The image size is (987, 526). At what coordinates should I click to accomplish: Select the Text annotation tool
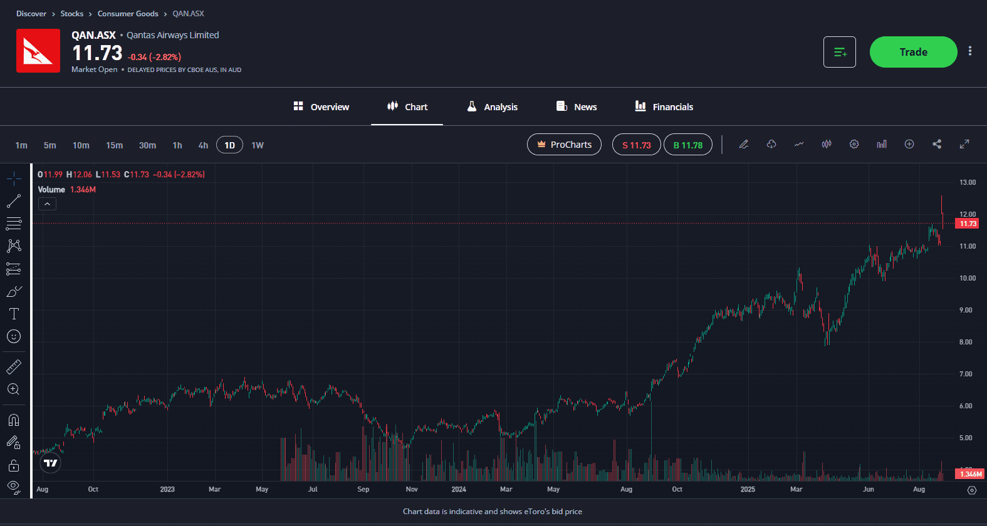14,314
